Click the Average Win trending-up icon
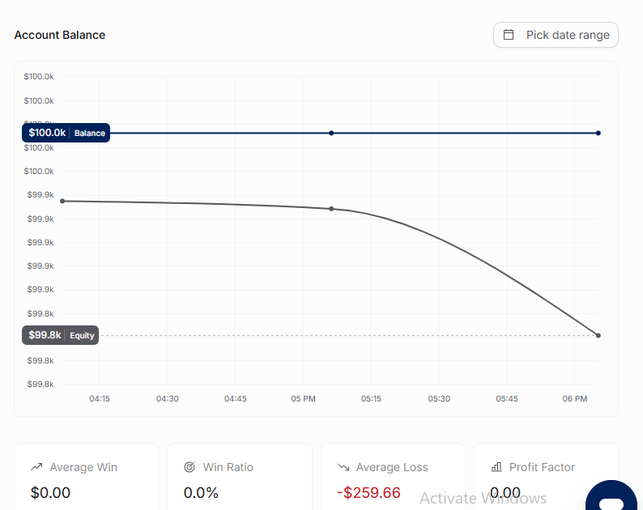The image size is (643, 510). pos(36,467)
